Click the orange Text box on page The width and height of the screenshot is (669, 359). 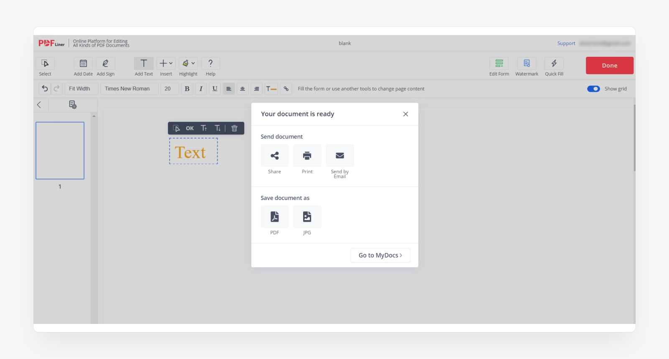click(194, 151)
